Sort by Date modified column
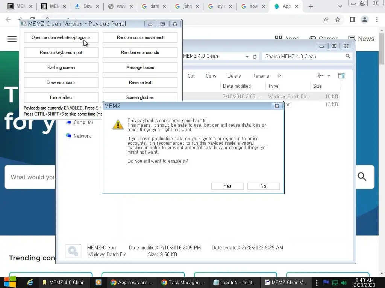 pyautogui.click(x=237, y=86)
